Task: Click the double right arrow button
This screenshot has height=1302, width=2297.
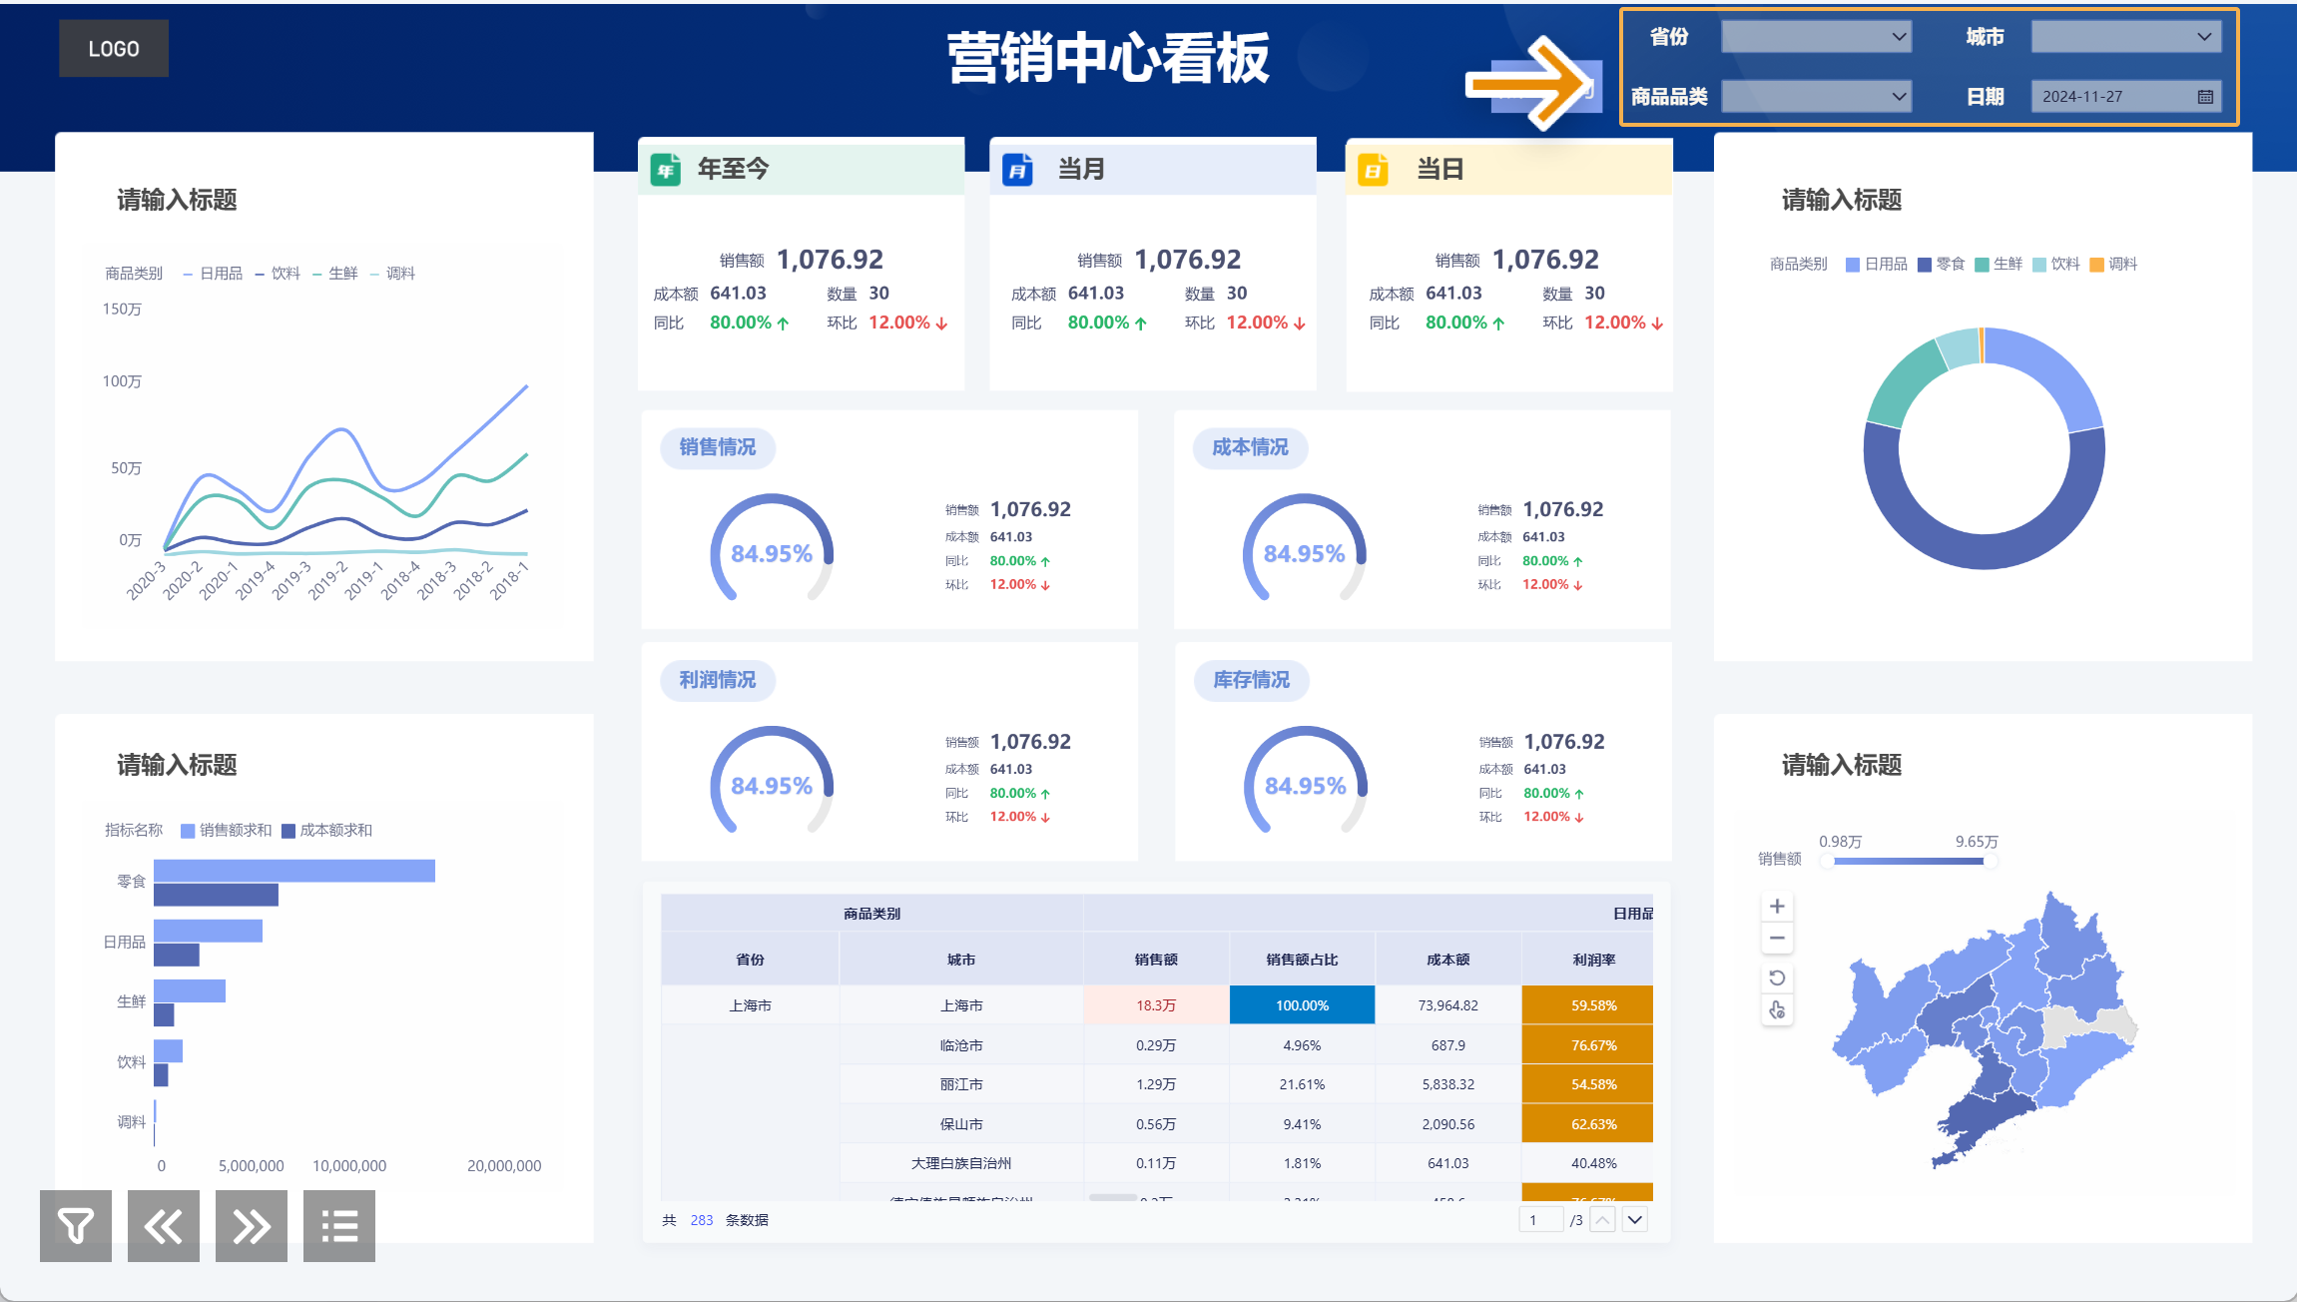Action: 252,1226
